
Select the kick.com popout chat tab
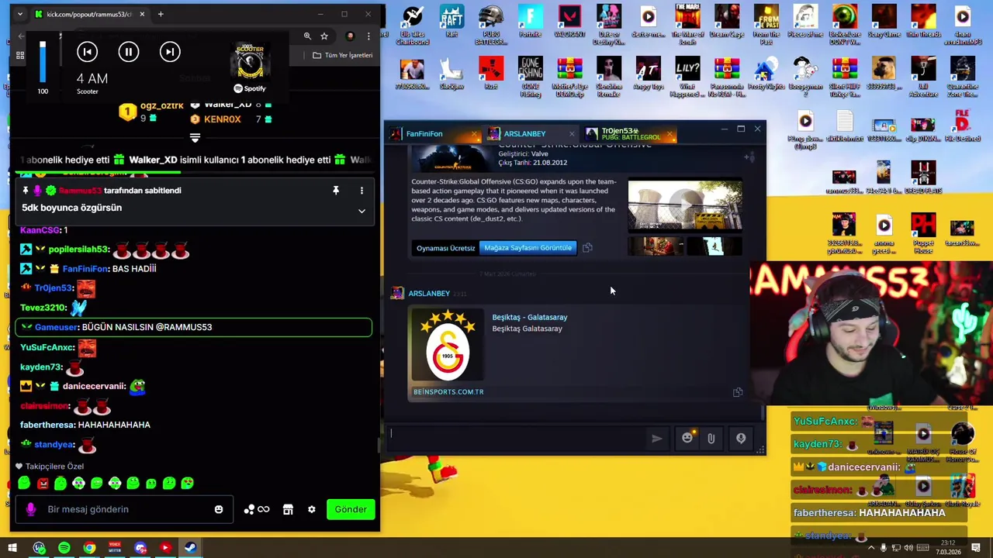pos(89,14)
